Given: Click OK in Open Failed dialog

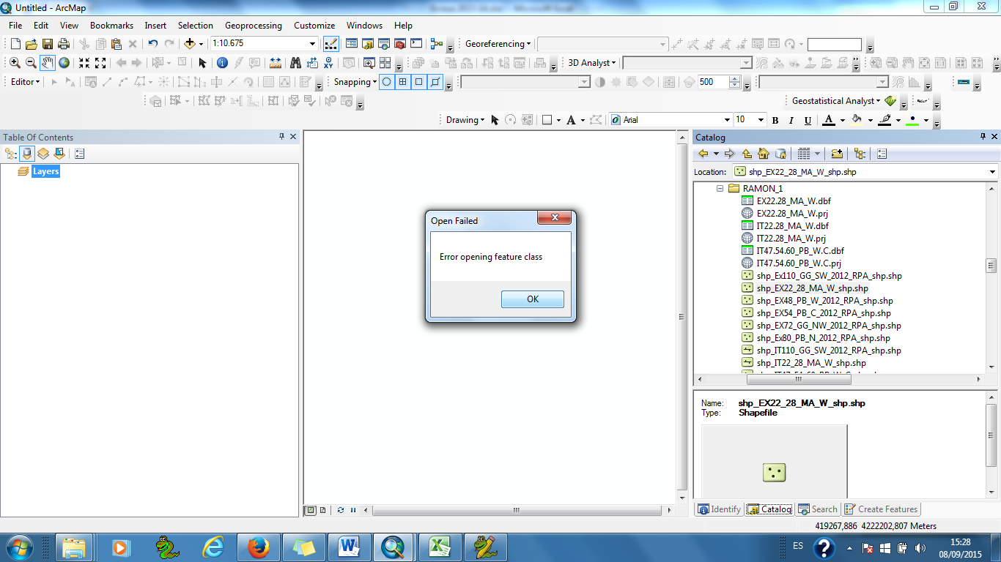Looking at the screenshot, I should (x=533, y=299).
